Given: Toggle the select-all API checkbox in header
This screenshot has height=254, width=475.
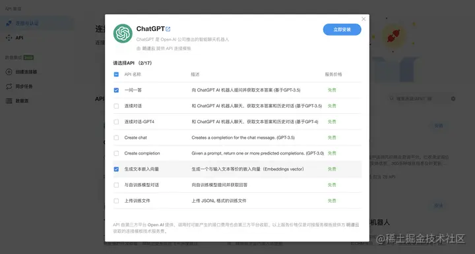Looking at the screenshot, I should (116, 74).
